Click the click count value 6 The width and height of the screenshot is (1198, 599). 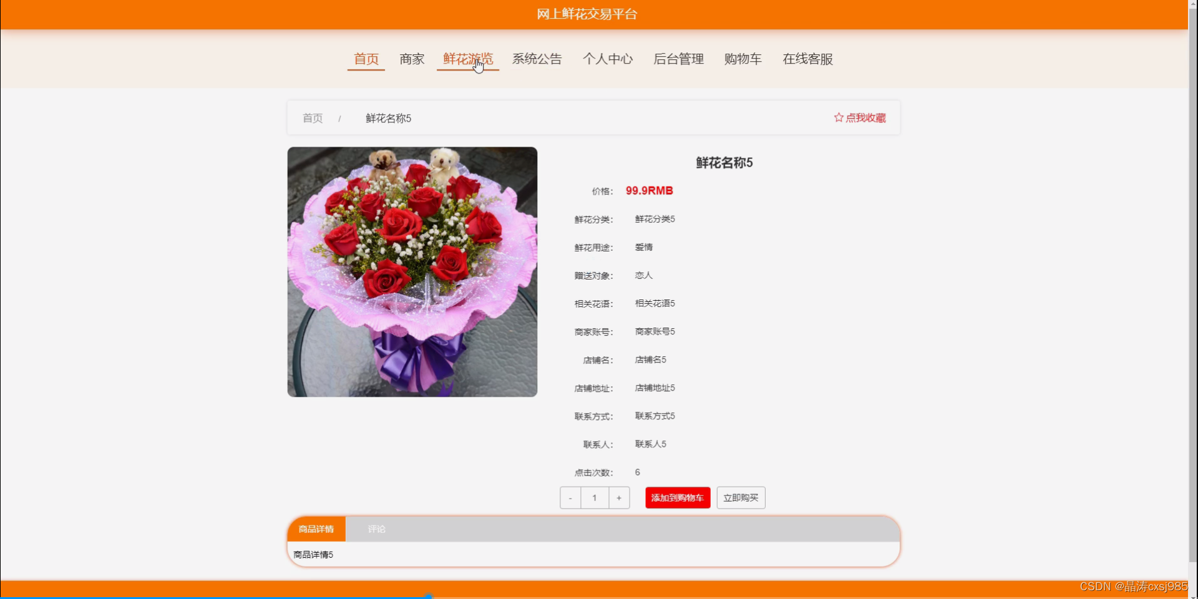pyautogui.click(x=638, y=472)
